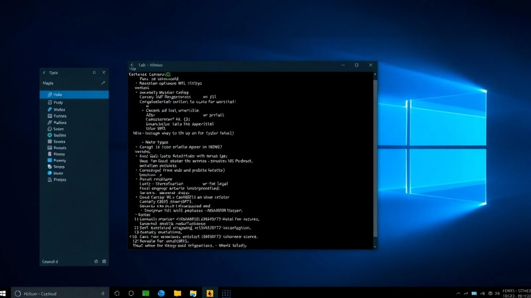Click the blue tray icon in system tray

(474, 293)
